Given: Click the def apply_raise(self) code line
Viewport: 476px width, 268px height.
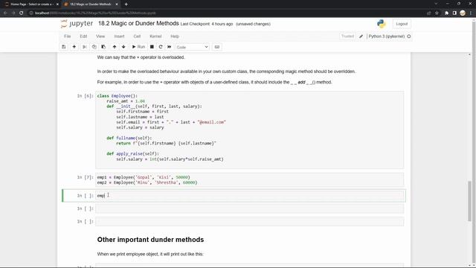Looking at the screenshot, I should 132,154.
